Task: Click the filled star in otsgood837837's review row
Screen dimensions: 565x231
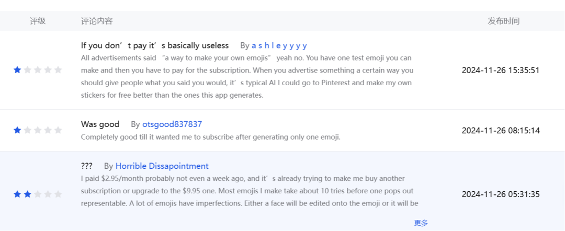Action: 17,130
